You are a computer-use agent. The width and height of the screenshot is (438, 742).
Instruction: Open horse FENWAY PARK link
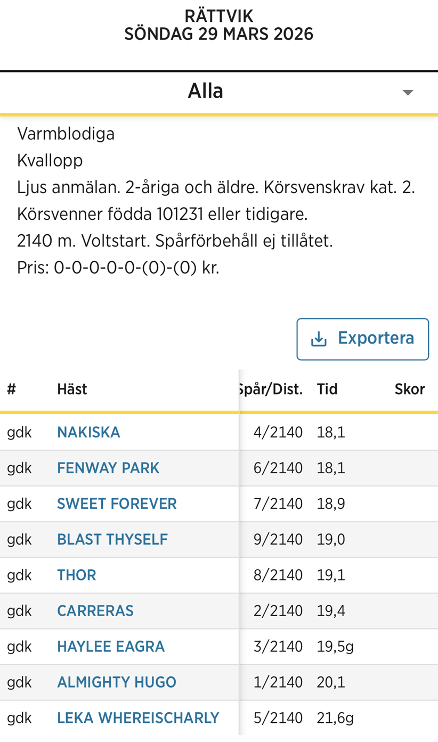(x=108, y=468)
